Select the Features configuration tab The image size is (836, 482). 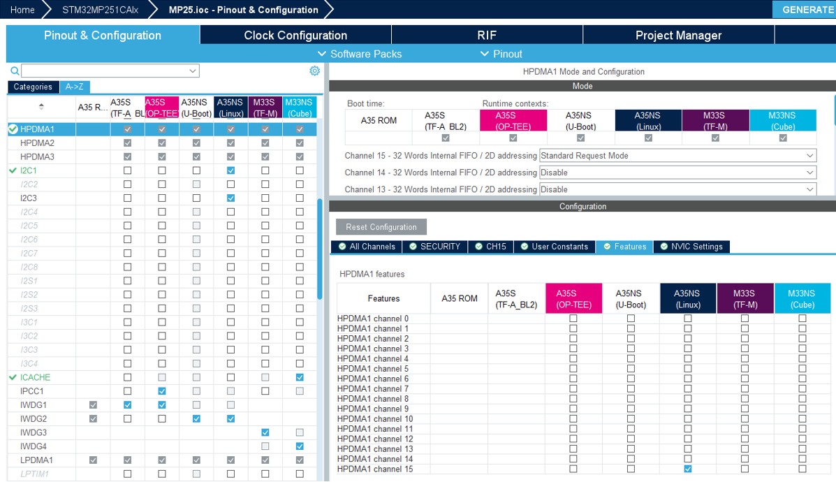(x=624, y=247)
